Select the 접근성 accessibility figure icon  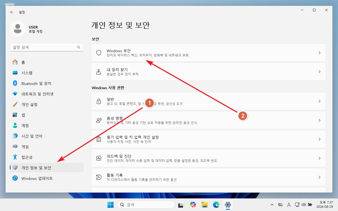point(15,157)
